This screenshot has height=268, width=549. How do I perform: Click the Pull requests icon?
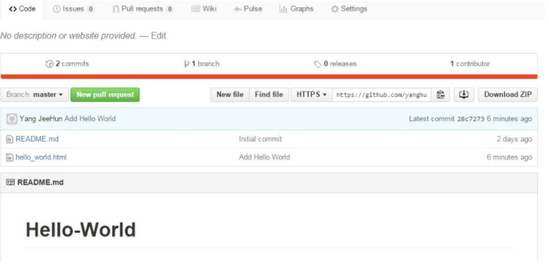[x=115, y=10]
